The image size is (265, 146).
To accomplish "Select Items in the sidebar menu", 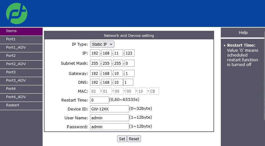I will coord(21,31).
